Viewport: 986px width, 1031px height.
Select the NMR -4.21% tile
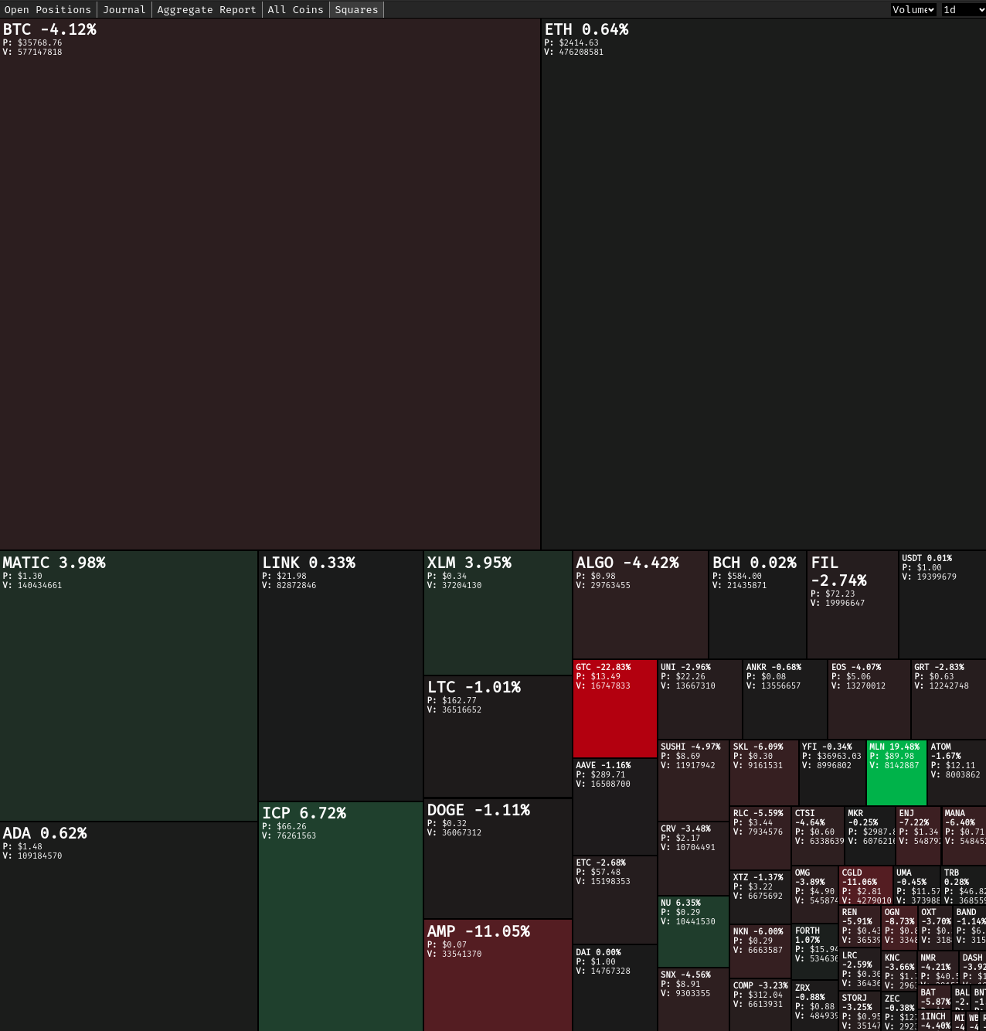click(938, 968)
